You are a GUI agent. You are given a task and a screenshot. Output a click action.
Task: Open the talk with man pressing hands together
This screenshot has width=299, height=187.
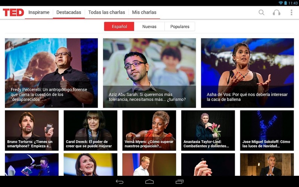[x=267, y=165]
